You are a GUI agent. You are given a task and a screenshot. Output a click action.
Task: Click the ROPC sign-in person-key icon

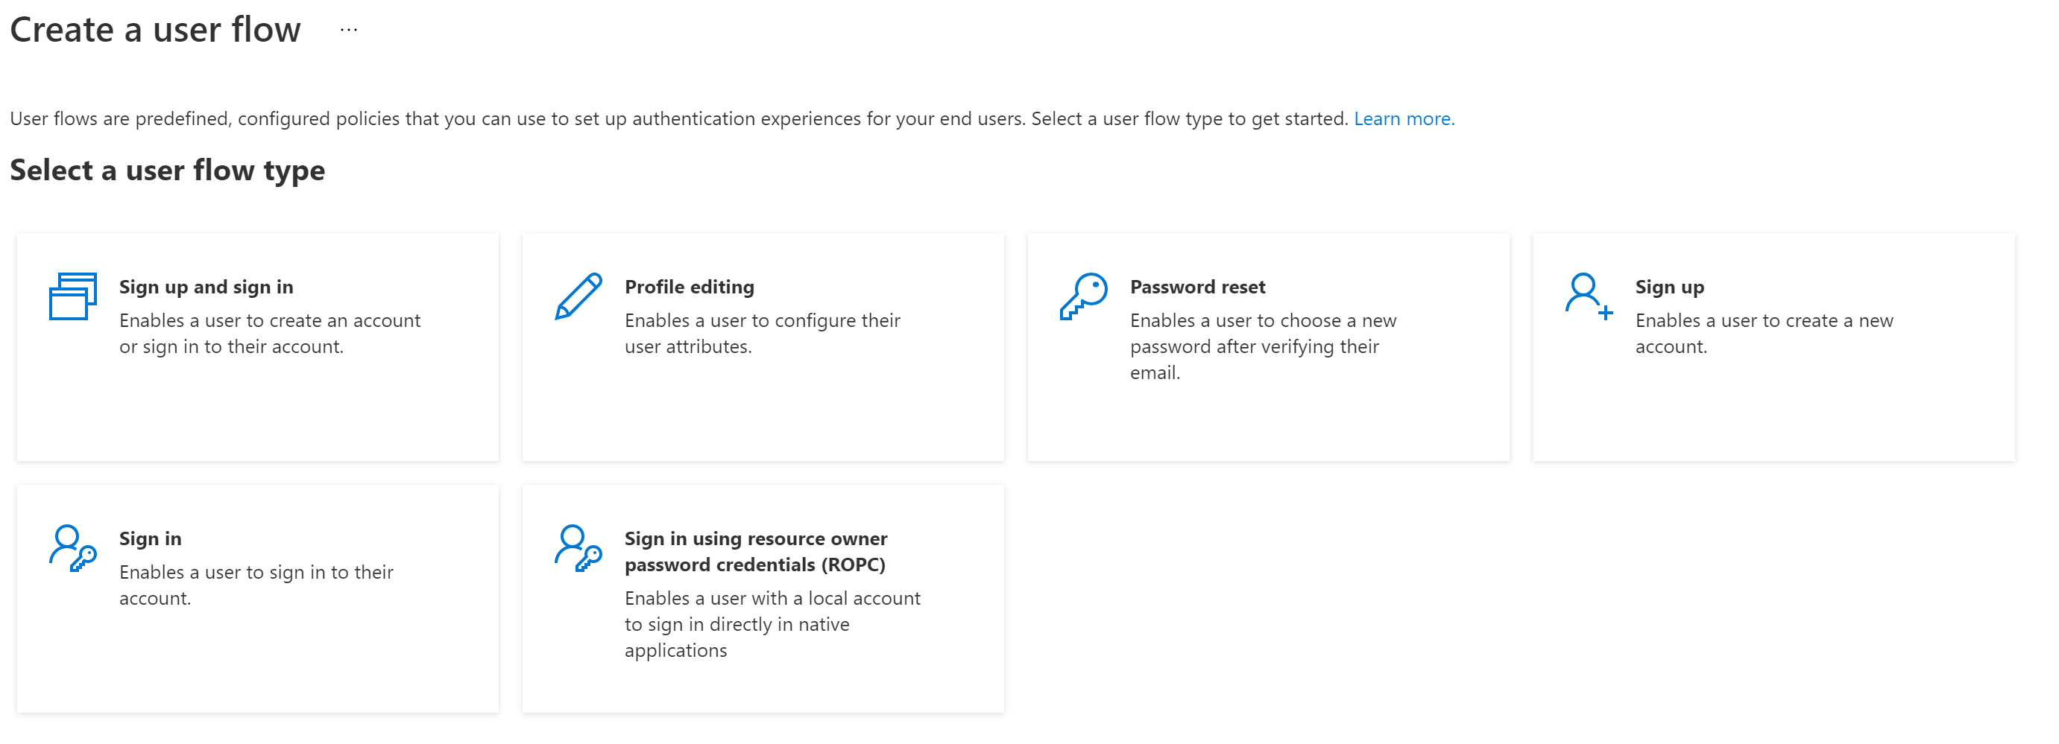pyautogui.click(x=578, y=547)
